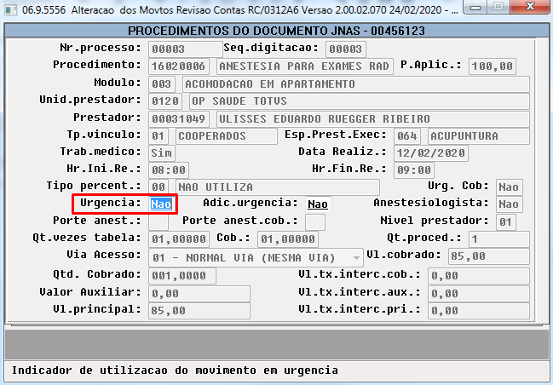The height and width of the screenshot is (385, 553).
Task: Click the Vl.tx.interc.aux. field 0,00
Action: point(479,293)
